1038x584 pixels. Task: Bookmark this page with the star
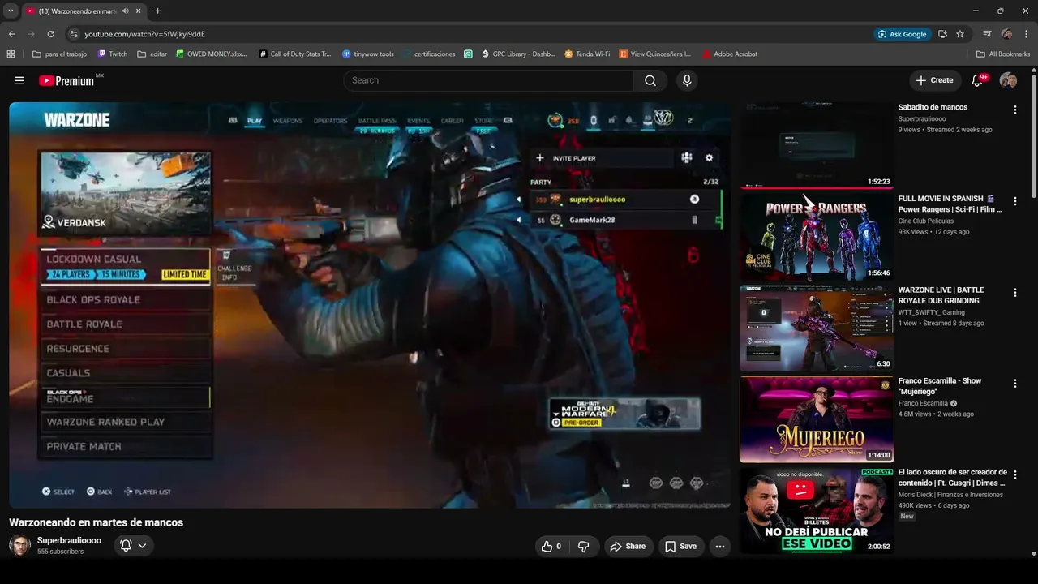[x=960, y=34]
